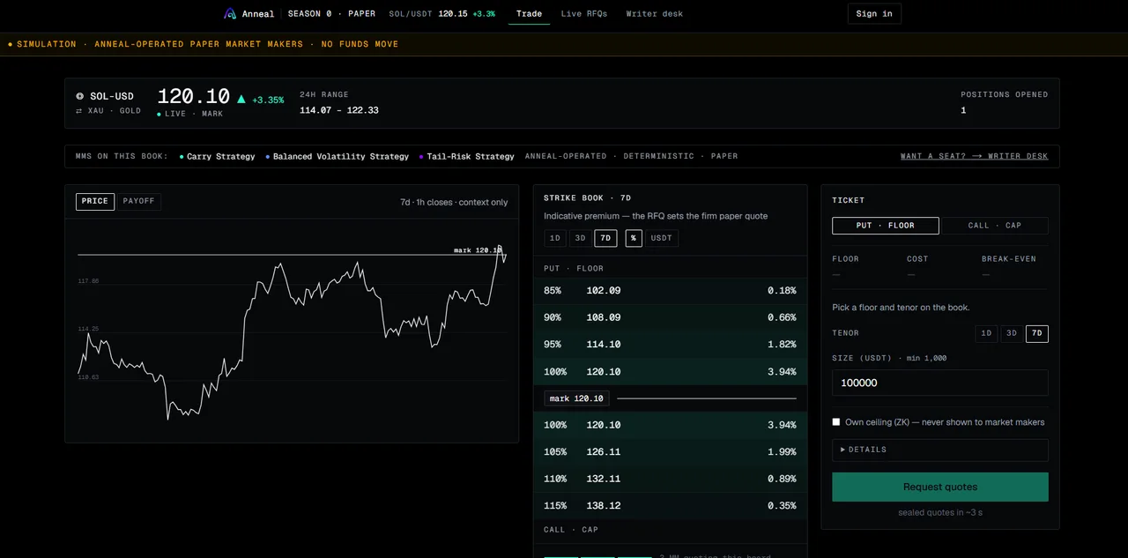This screenshot has height=558, width=1128.
Task: Click the SOL-USD asset coin icon
Action: point(79,96)
